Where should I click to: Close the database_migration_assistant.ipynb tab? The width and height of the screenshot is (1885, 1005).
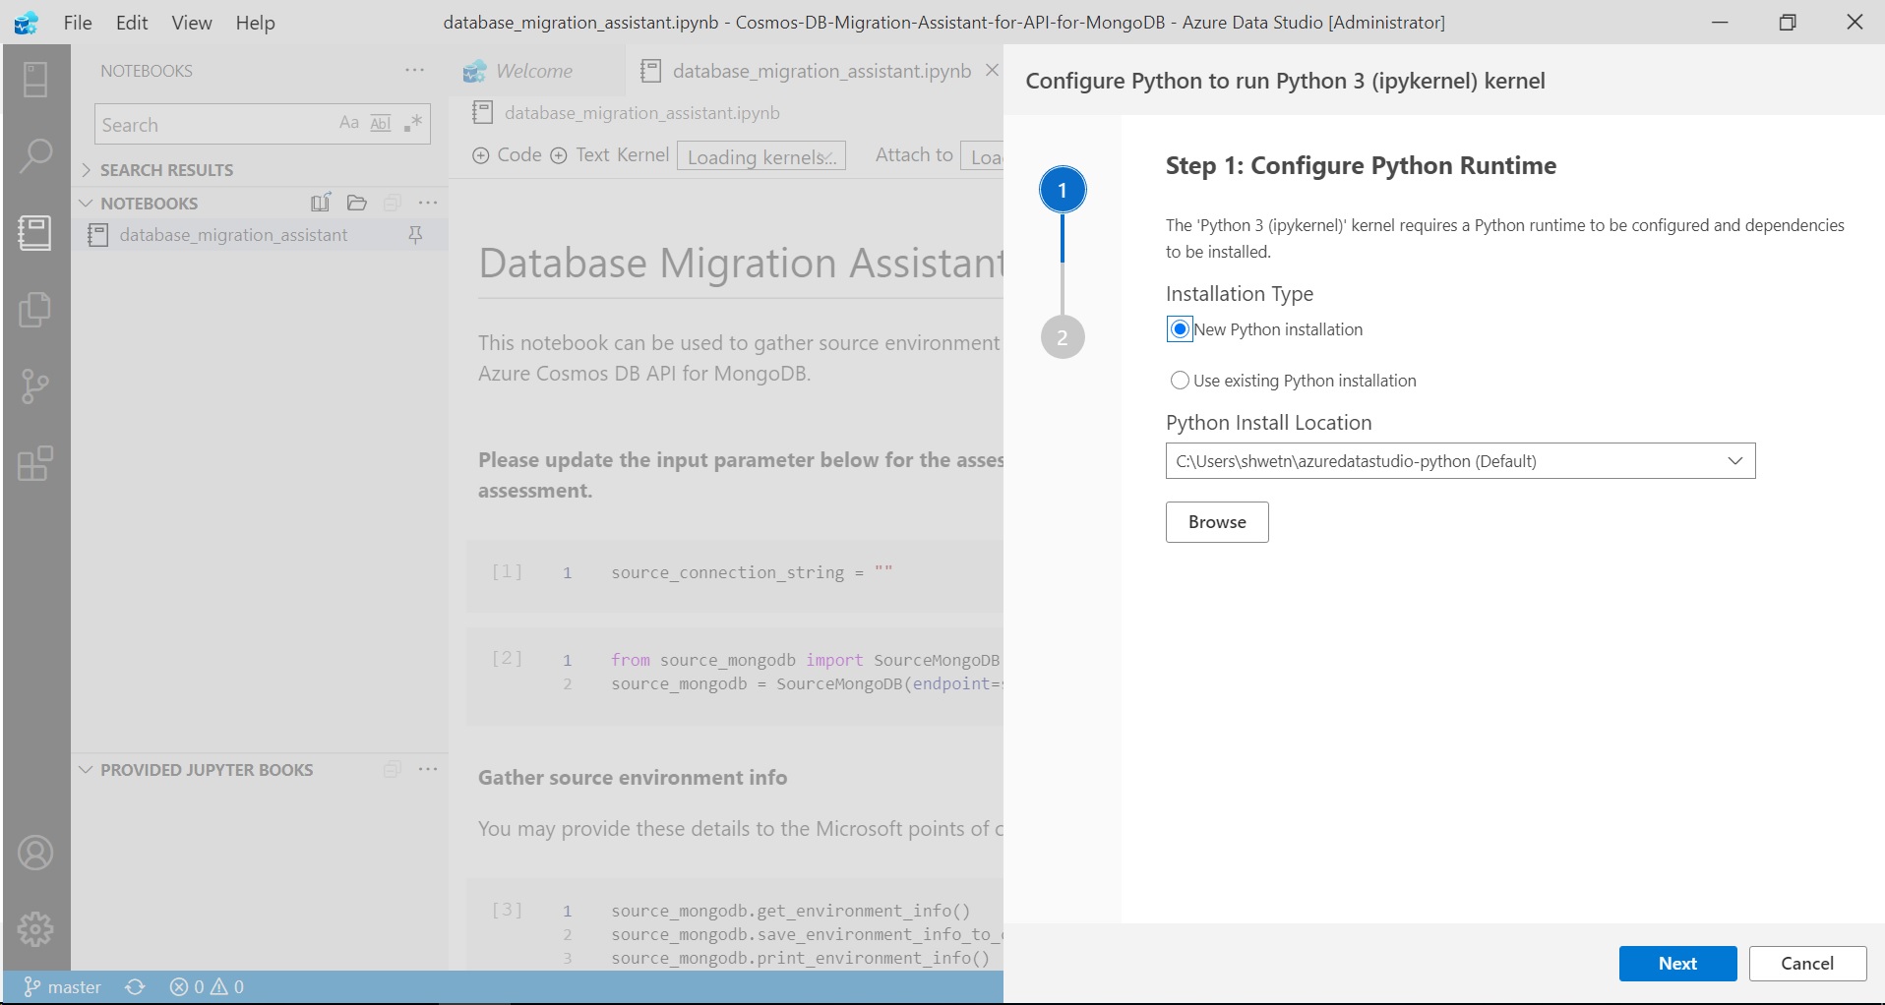pos(992,71)
